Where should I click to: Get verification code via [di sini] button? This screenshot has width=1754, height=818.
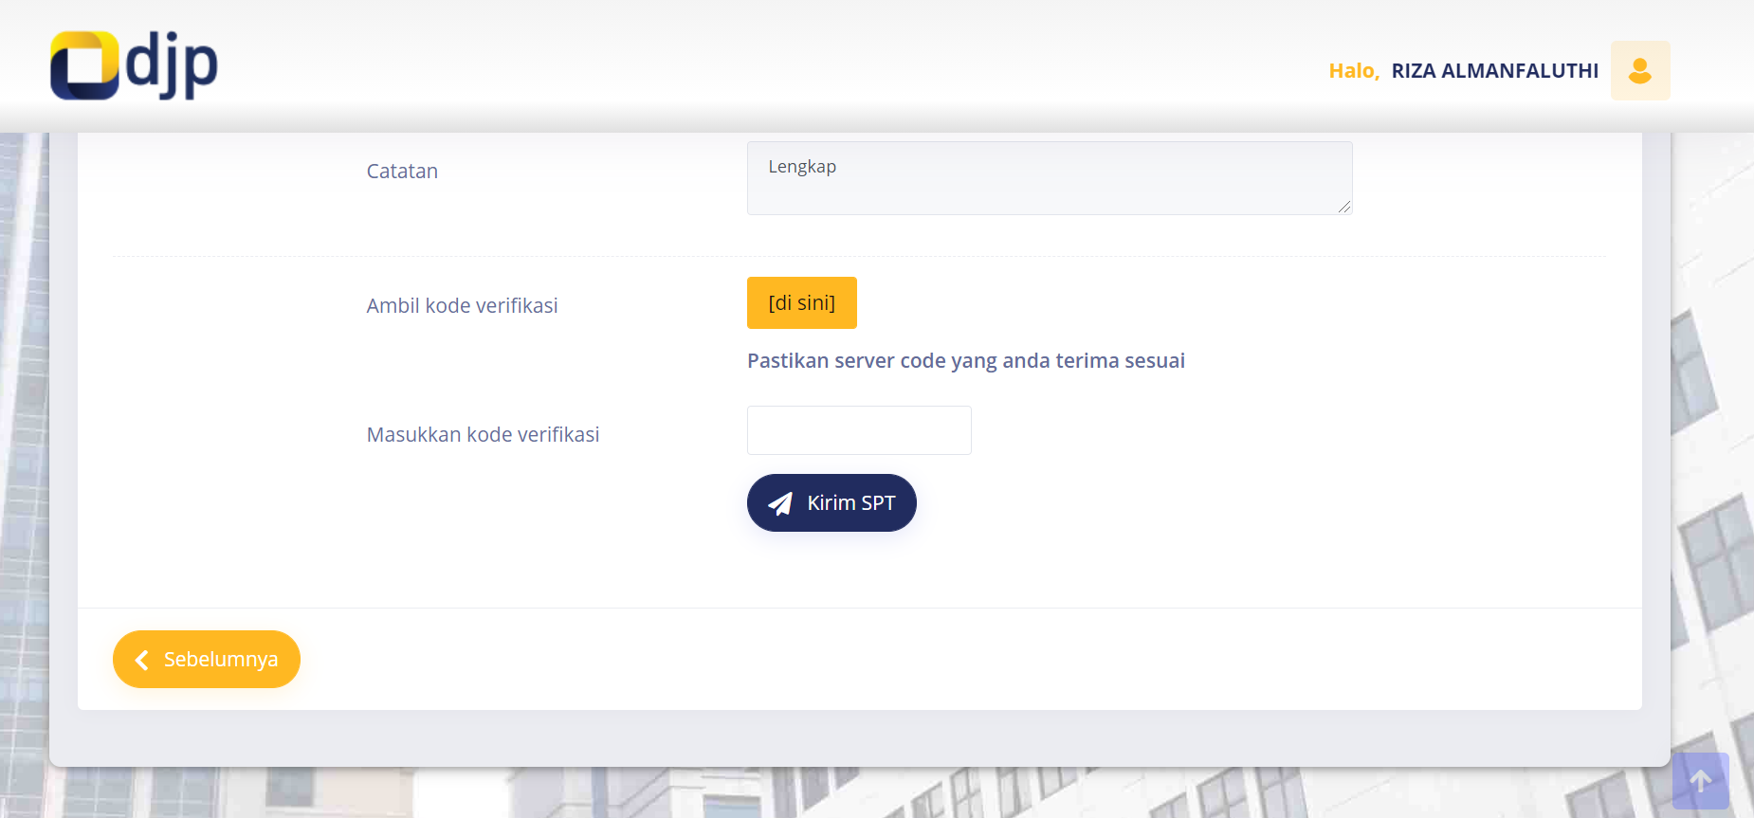801,302
